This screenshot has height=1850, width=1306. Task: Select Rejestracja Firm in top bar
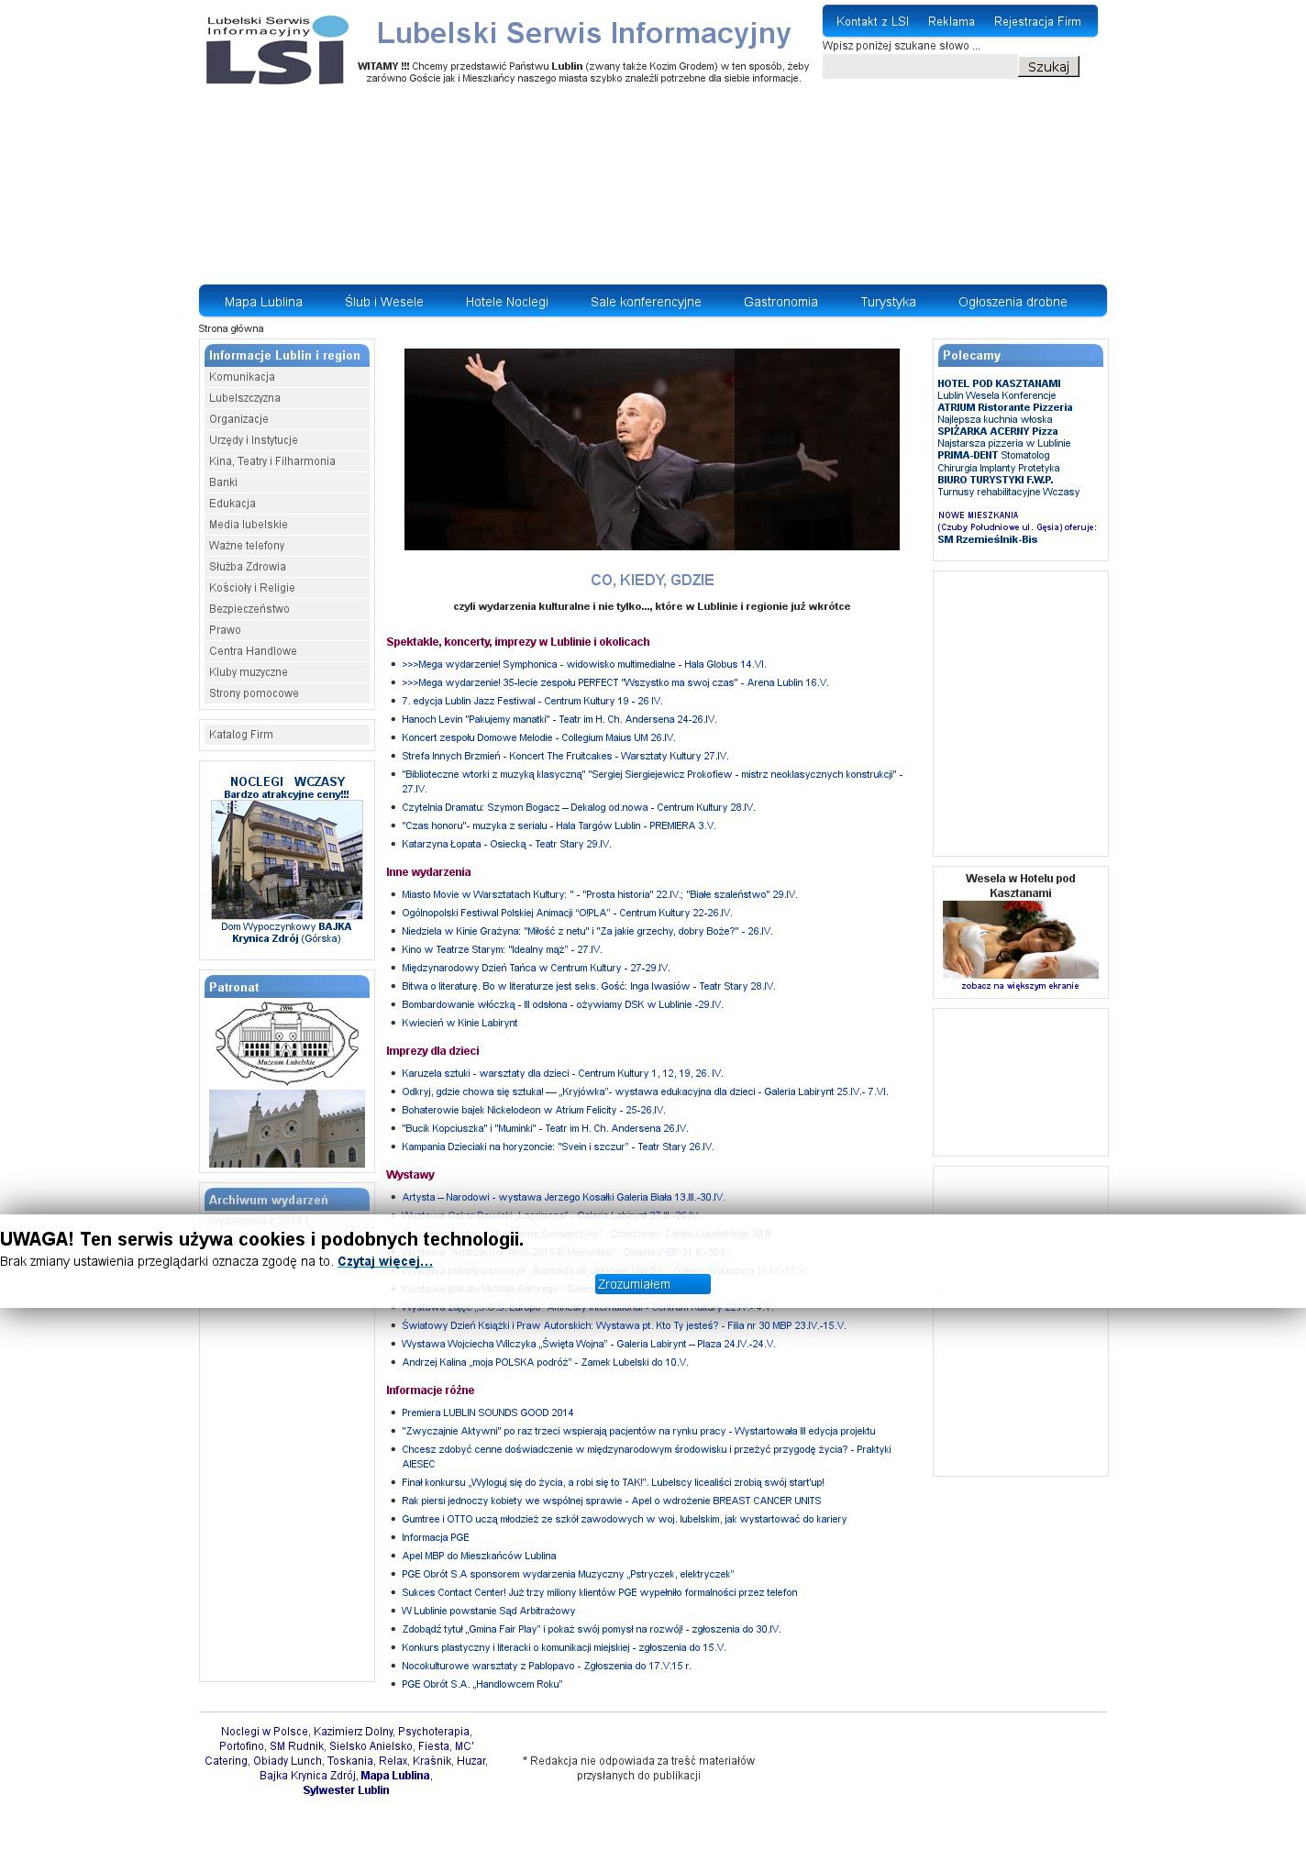(1036, 21)
